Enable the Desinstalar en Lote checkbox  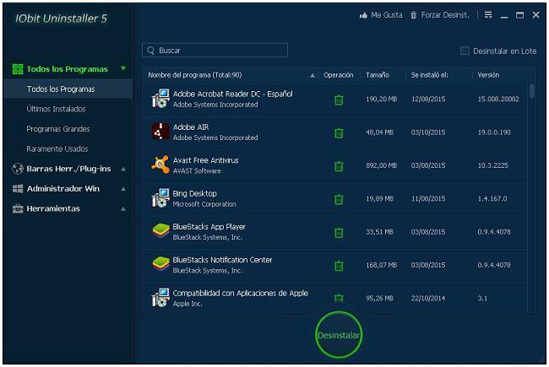point(465,51)
